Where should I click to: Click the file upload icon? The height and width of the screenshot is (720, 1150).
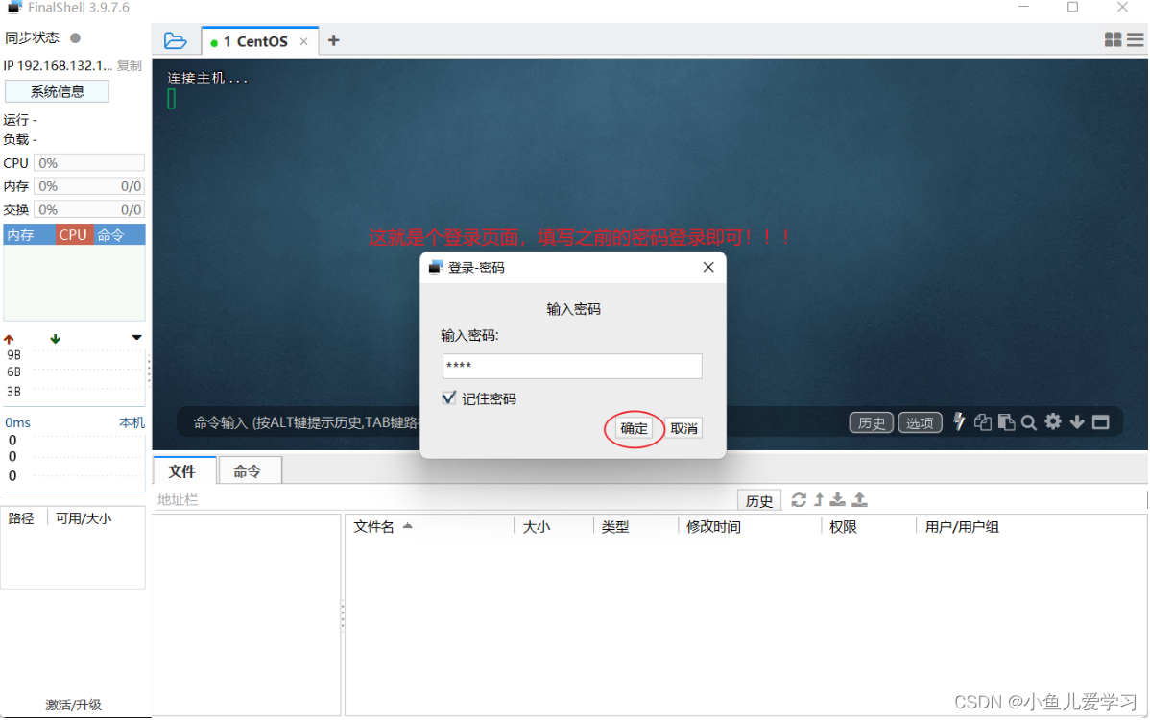point(859,499)
